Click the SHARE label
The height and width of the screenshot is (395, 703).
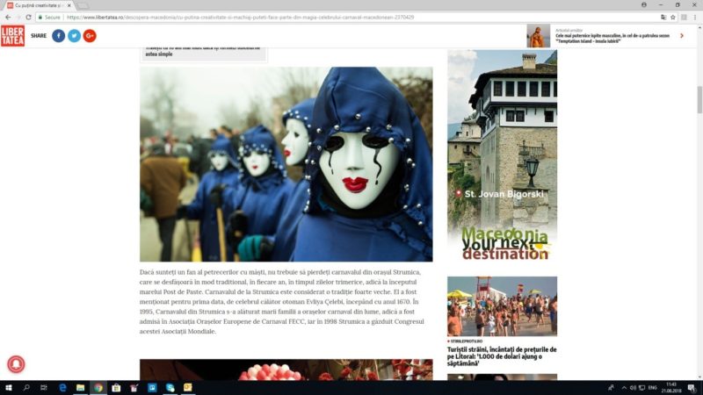click(39, 36)
